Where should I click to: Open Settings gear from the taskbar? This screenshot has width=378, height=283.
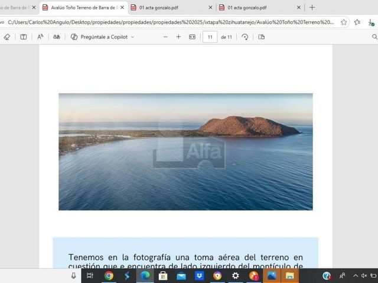pos(236,276)
